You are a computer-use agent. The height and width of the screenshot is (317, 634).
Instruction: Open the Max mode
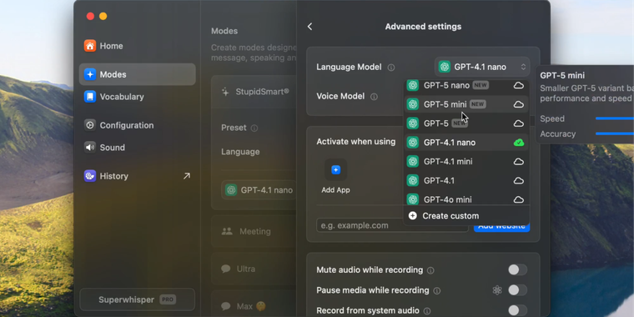tap(254, 306)
